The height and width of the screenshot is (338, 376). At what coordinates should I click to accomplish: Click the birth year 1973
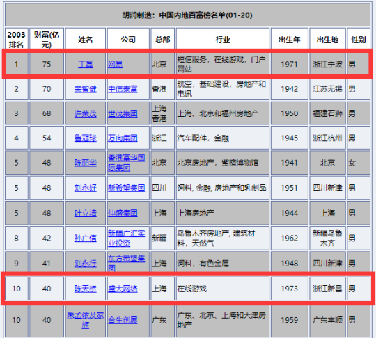tap(290, 289)
